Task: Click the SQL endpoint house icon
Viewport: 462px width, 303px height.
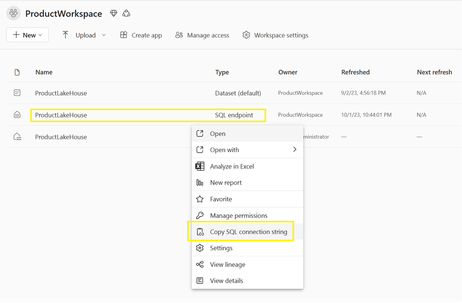Action: (x=17, y=115)
